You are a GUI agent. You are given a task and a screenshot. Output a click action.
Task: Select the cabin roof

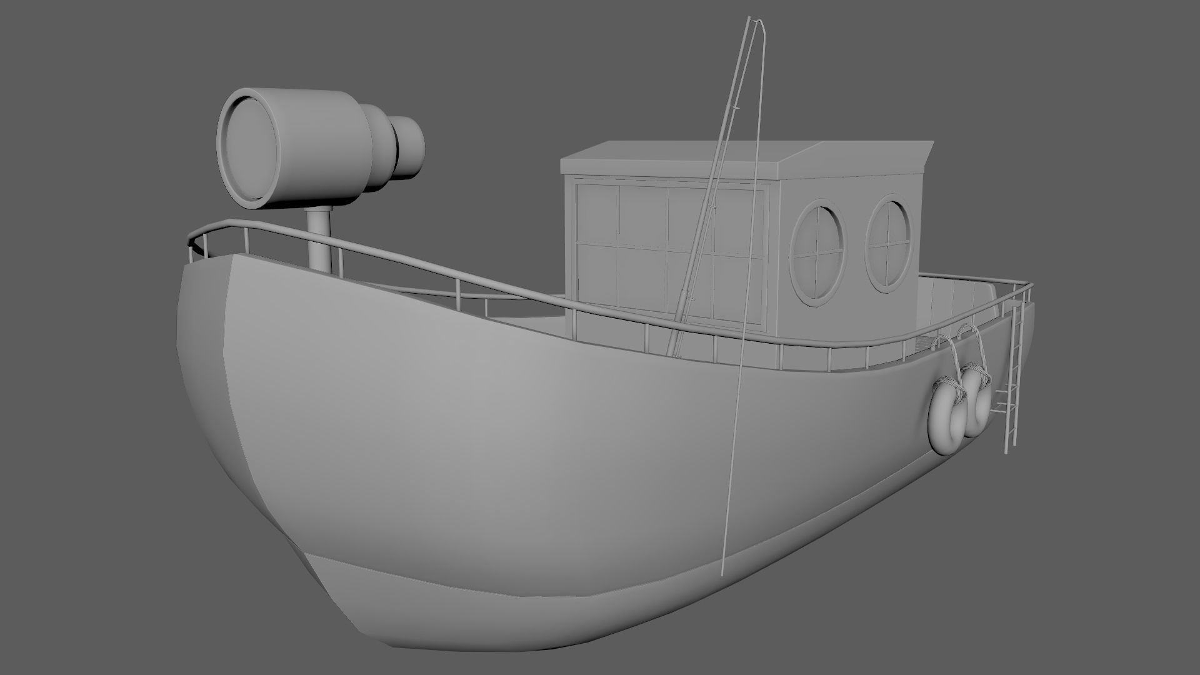[x=746, y=159]
